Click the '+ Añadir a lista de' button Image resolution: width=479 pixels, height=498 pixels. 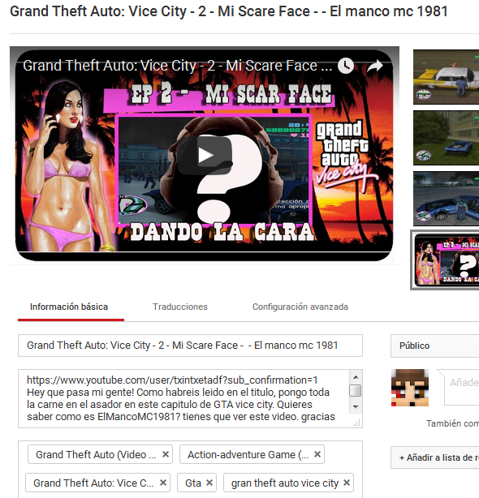434,457
